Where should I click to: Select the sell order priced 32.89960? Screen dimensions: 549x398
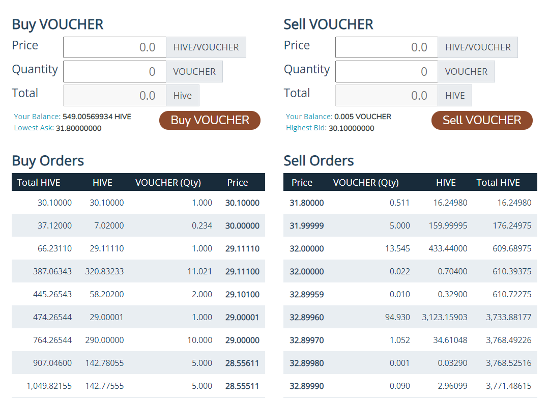coord(410,317)
